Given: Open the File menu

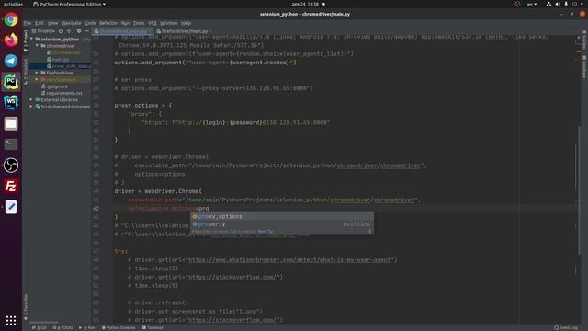Looking at the screenshot, I should 28,23.
